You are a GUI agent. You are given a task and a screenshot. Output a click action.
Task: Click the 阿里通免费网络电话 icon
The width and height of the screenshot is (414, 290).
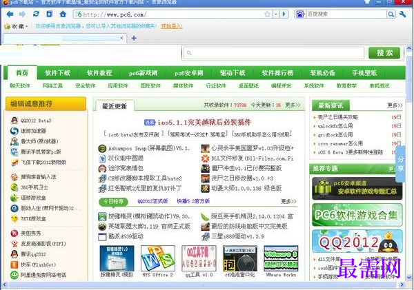pyautogui.click(x=14, y=275)
